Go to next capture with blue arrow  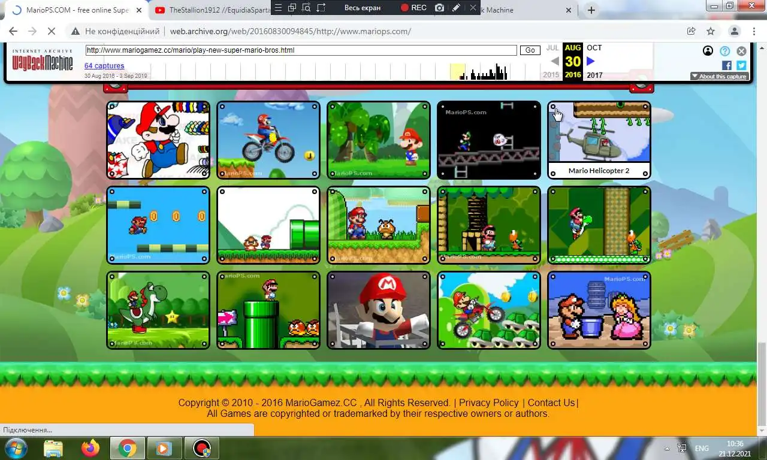click(x=591, y=61)
